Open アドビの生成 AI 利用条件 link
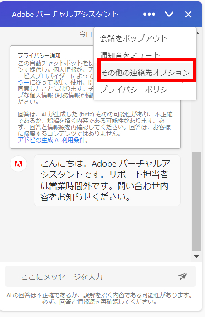Image resolution: width=205 pixels, height=317 pixels. [x=52, y=140]
